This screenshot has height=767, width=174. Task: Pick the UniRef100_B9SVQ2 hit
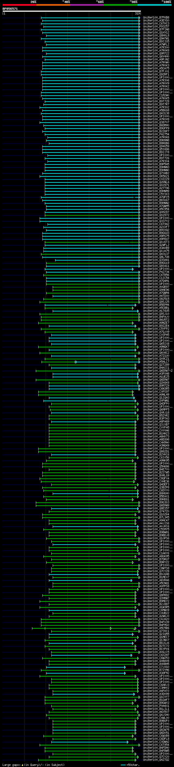(x=156, y=230)
